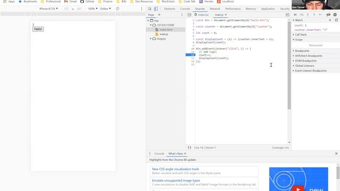Add a watch expression with plus icon

pos(330,20)
